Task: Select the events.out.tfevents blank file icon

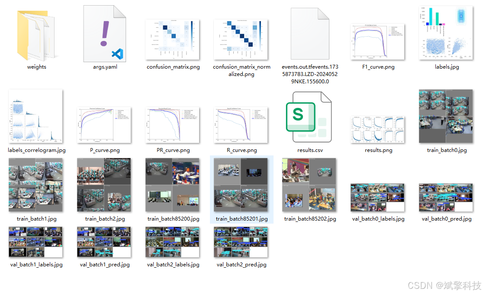Action: pyautogui.click(x=310, y=34)
